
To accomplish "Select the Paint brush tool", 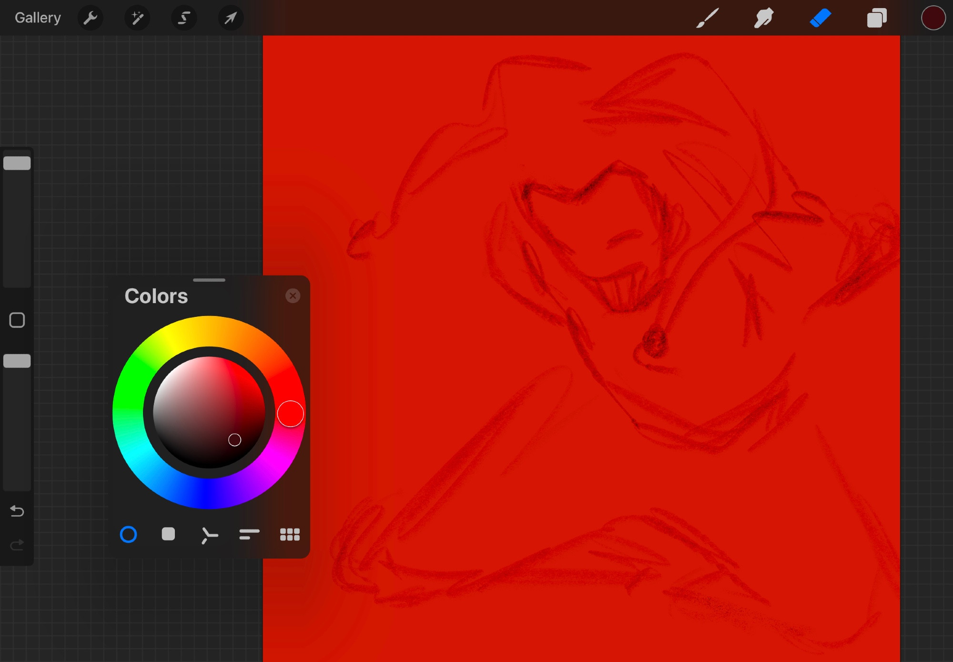I will click(x=708, y=18).
